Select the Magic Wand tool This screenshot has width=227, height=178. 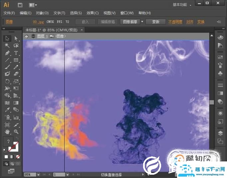7,45
